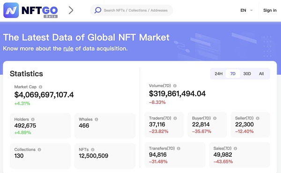Click the info icon next to Whales

tap(96, 119)
